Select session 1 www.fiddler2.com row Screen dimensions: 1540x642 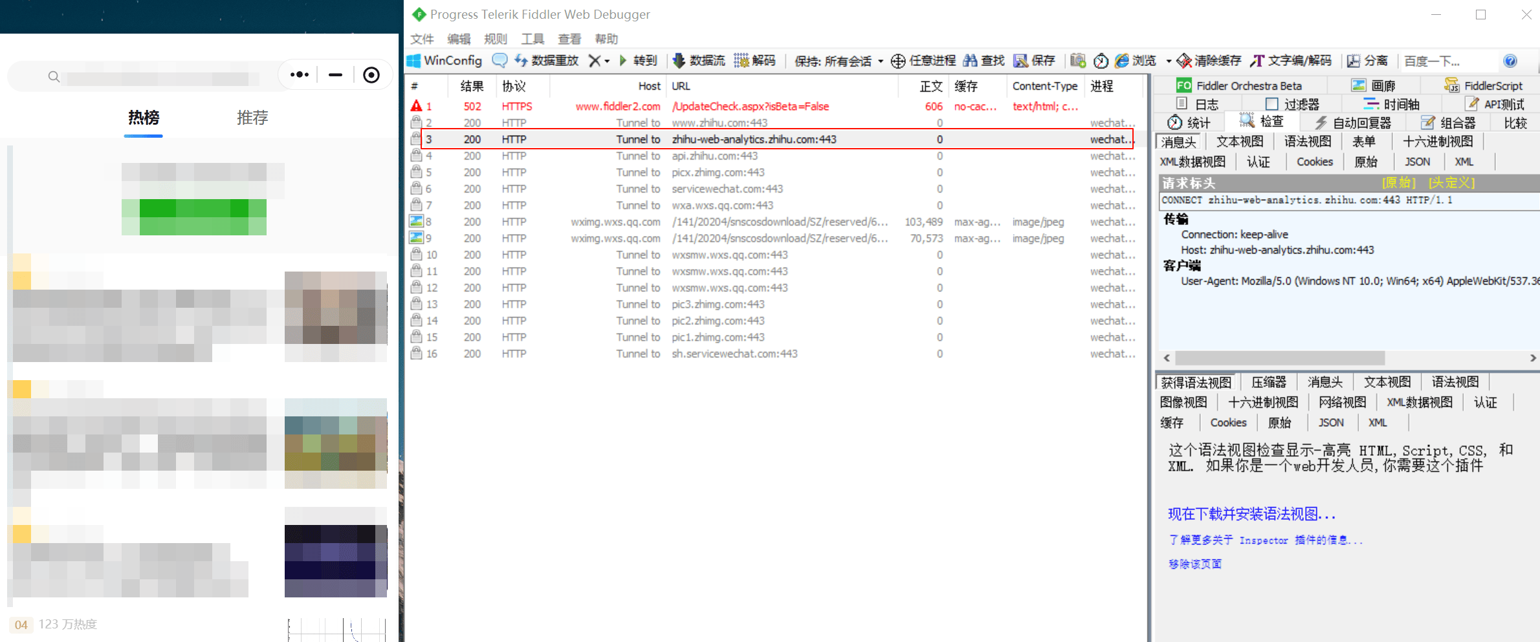pos(772,106)
